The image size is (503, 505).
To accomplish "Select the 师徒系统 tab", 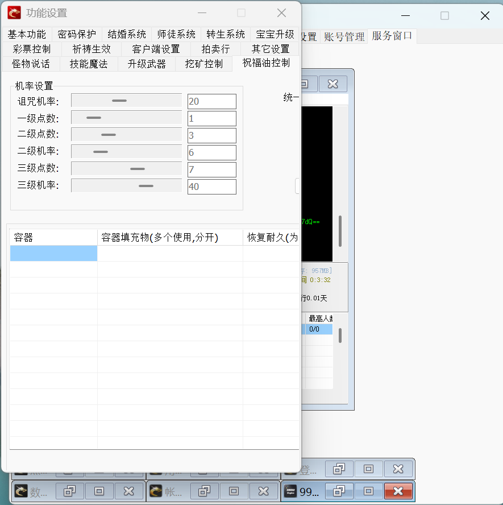I will (176, 35).
